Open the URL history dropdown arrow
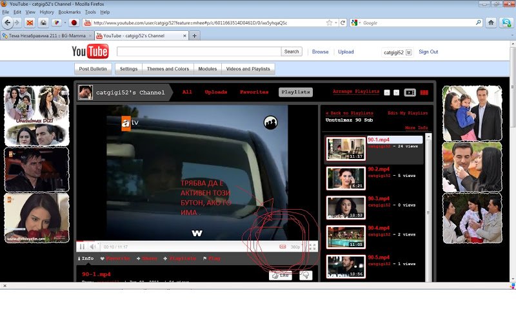Viewport: 516px width, 316px height. (337, 23)
